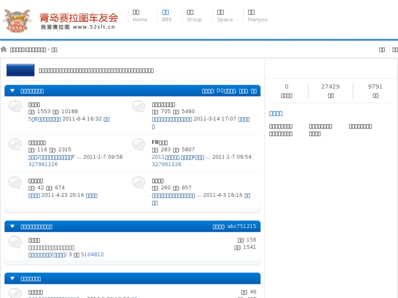This screenshot has width=398, height=298.
Task: Open moderator link starting with DQ
Action: (226, 91)
